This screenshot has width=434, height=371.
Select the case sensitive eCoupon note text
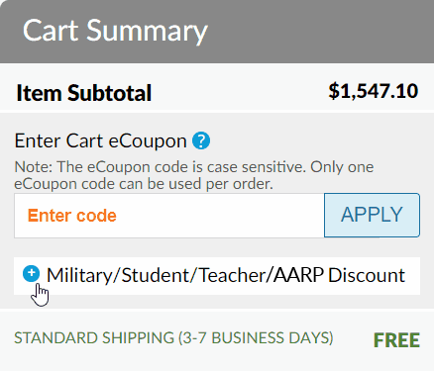[x=194, y=175]
